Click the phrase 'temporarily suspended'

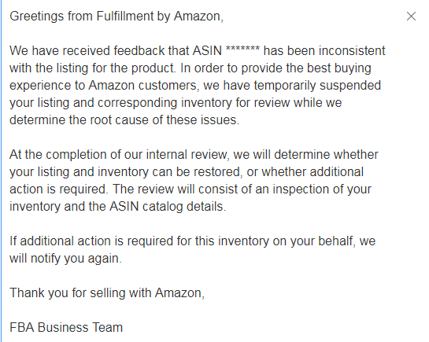[x=317, y=85]
